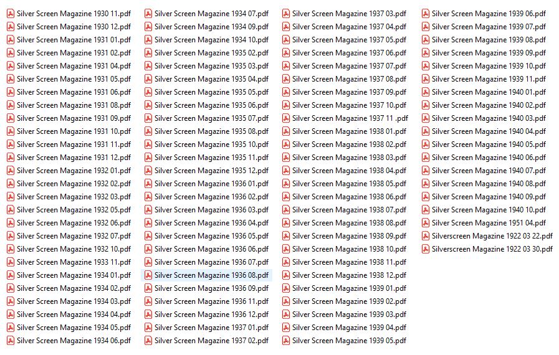This screenshot has width=559, height=355.
Task: Click PDF icon of Silver Screen Magazine 1939 05.pdf
Action: pyautogui.click(x=286, y=341)
